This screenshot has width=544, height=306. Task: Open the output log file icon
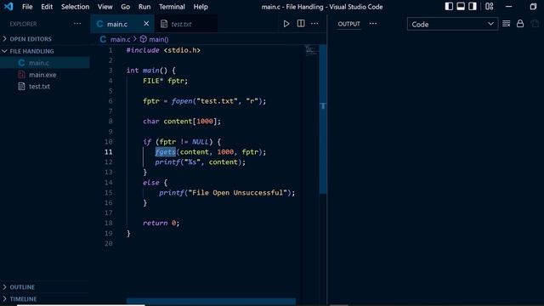(535, 24)
